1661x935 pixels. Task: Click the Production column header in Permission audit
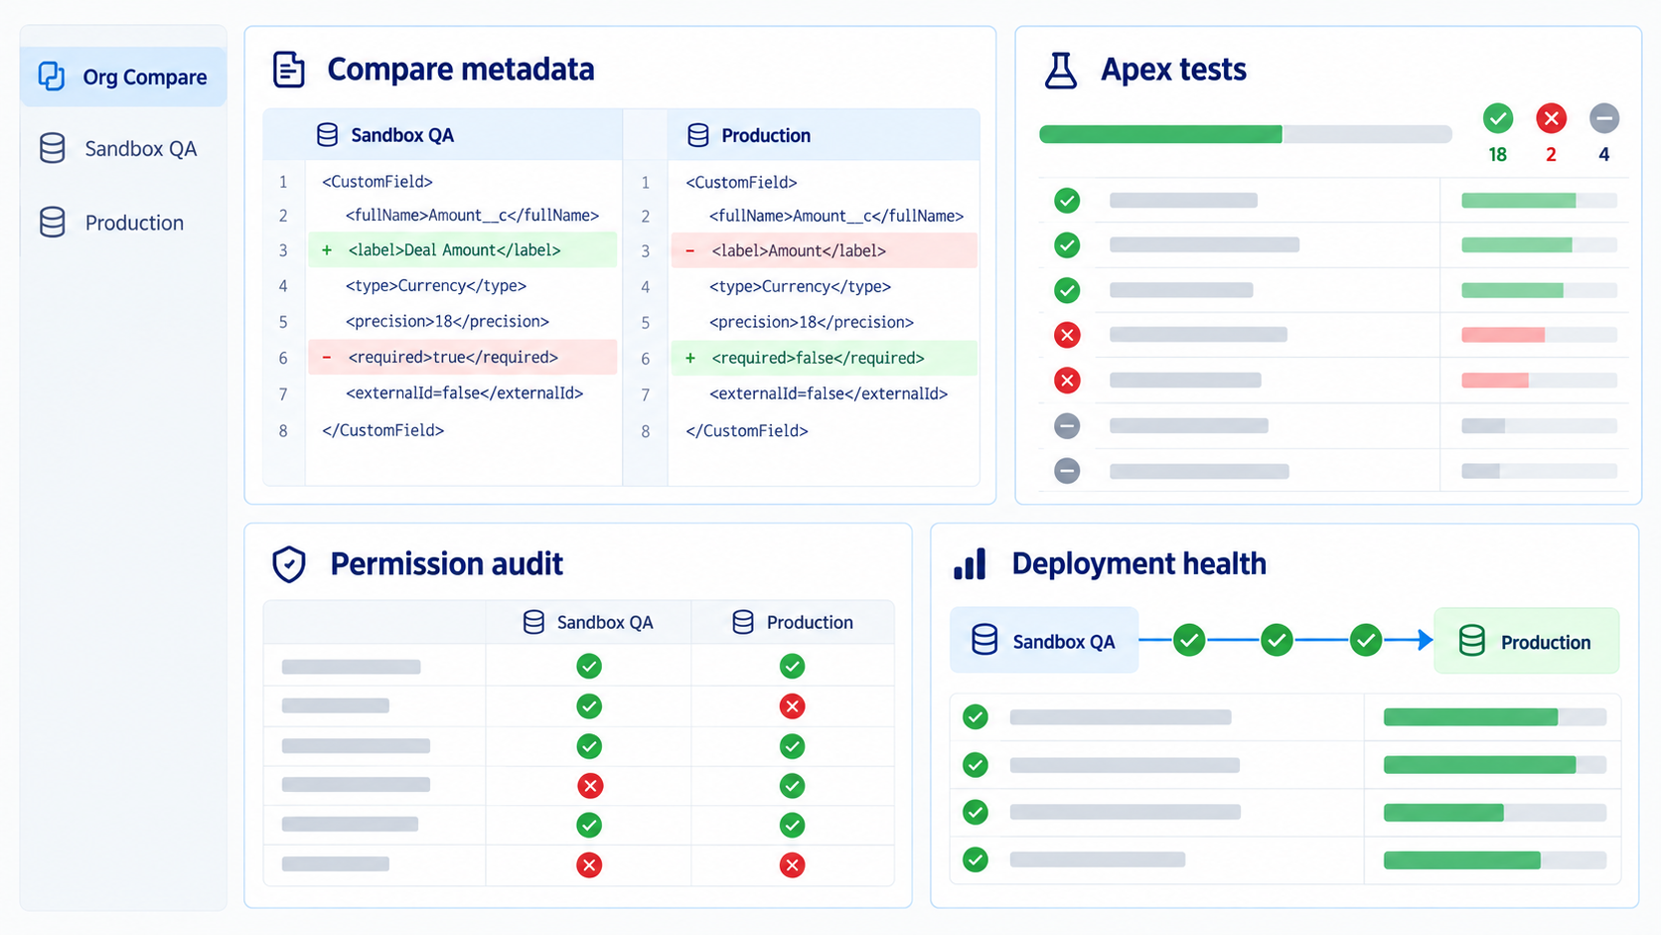pos(793,622)
